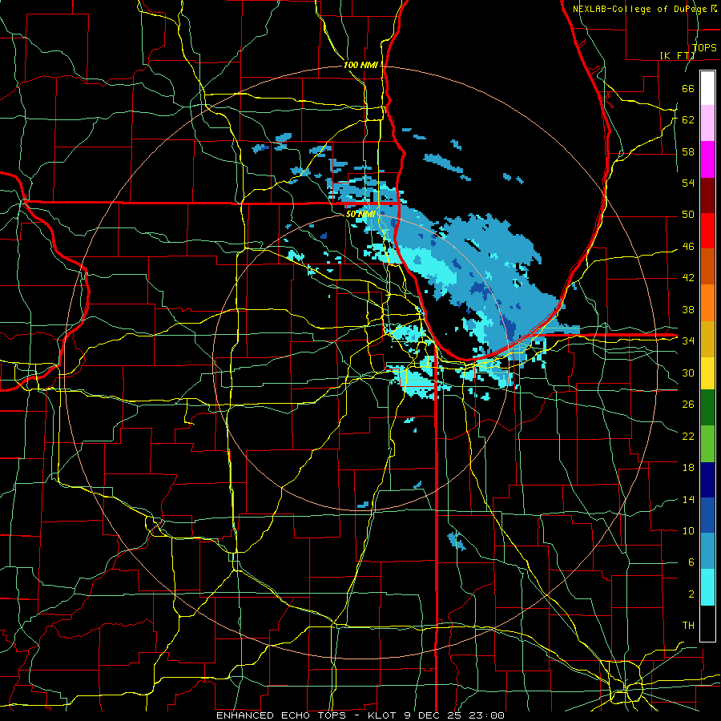The image size is (721, 721).
Task: Click the light pink legend swatch
Action: 707,123
